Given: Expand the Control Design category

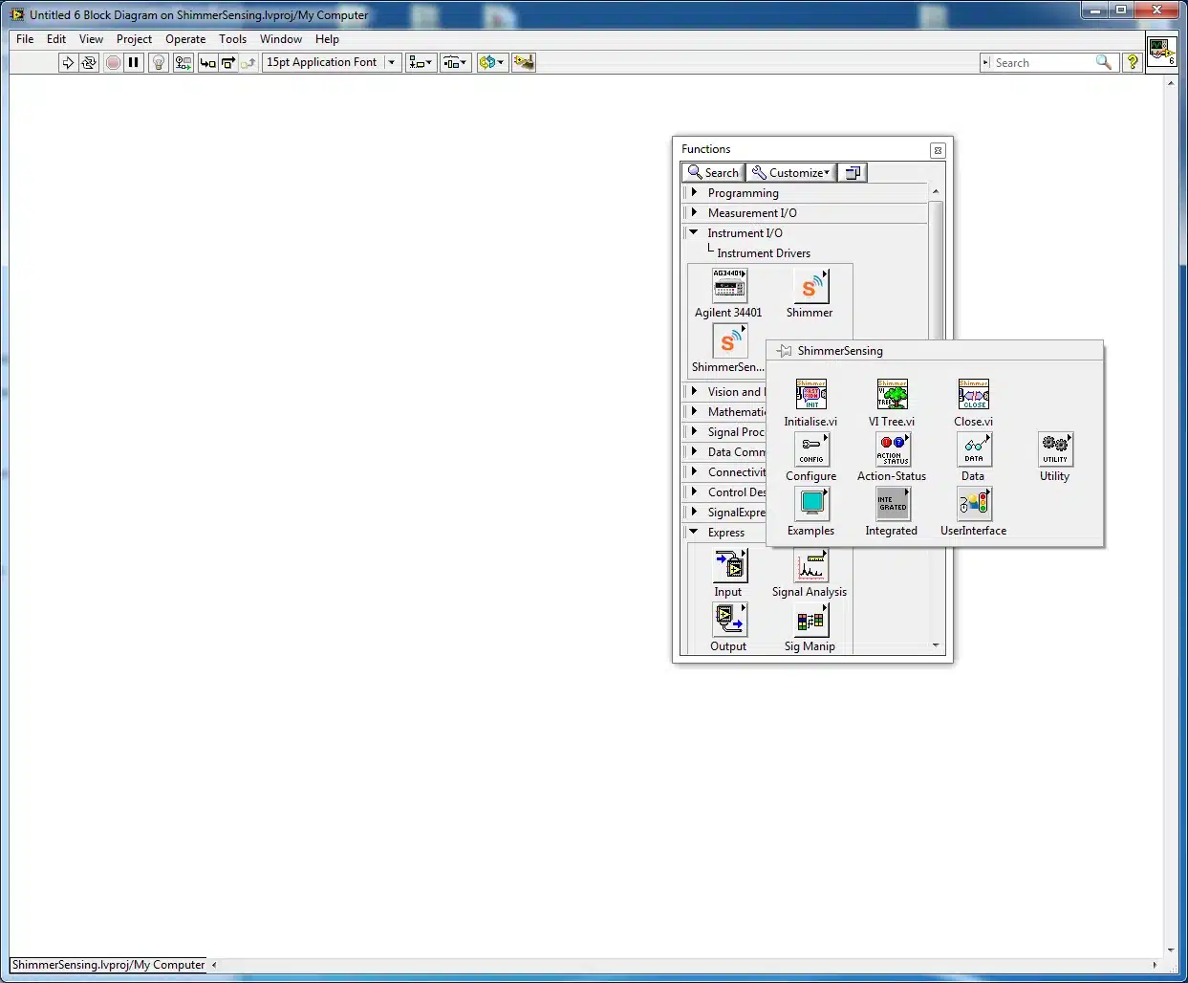Looking at the screenshot, I should (x=695, y=492).
